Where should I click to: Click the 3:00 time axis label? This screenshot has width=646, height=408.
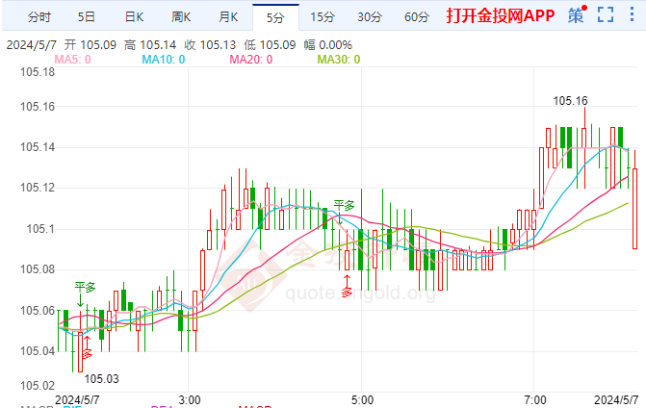pyautogui.click(x=190, y=399)
